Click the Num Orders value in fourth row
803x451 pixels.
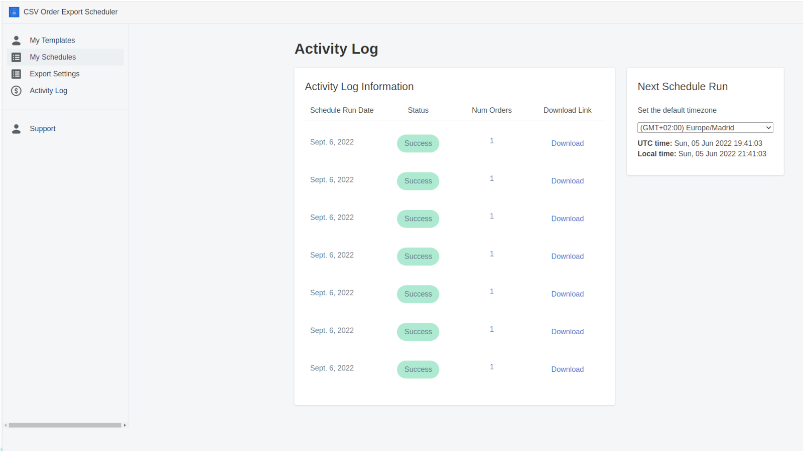point(492,254)
